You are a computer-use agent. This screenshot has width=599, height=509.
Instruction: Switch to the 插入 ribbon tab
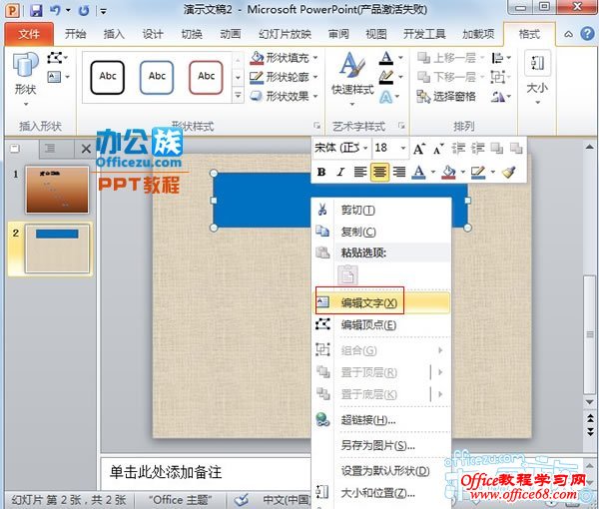pos(115,33)
